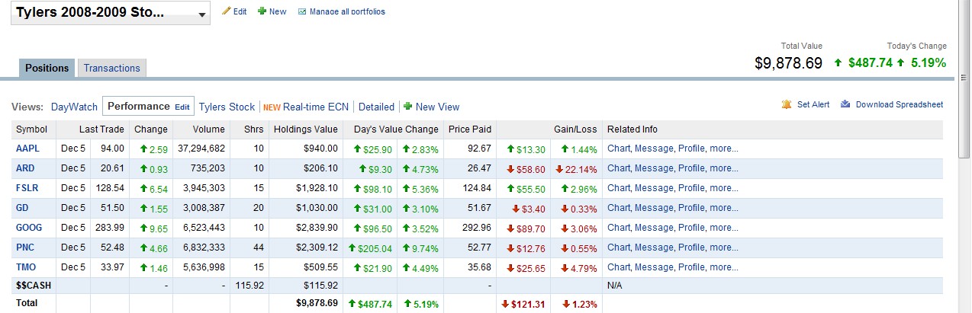The height and width of the screenshot is (313, 972).
Task: Open Chart link for FSLR row
Action: tap(619, 188)
